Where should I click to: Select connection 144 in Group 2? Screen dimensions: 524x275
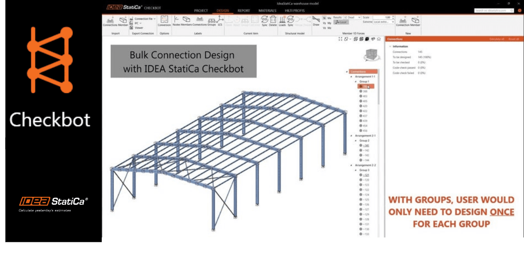(x=365, y=160)
